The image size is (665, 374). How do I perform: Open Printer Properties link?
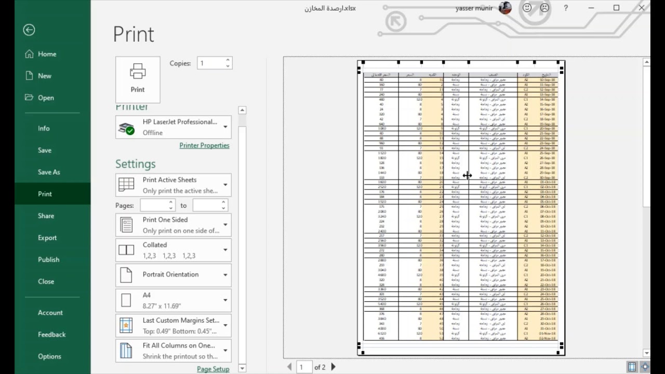click(x=204, y=145)
